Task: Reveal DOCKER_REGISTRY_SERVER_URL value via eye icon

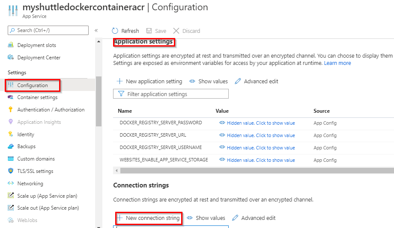Action: click(x=222, y=135)
